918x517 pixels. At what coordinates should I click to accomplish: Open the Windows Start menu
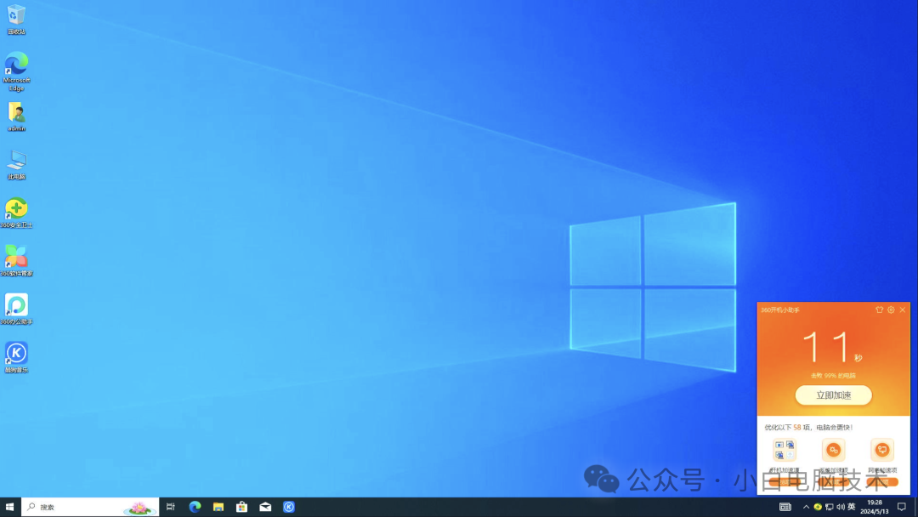click(x=10, y=507)
